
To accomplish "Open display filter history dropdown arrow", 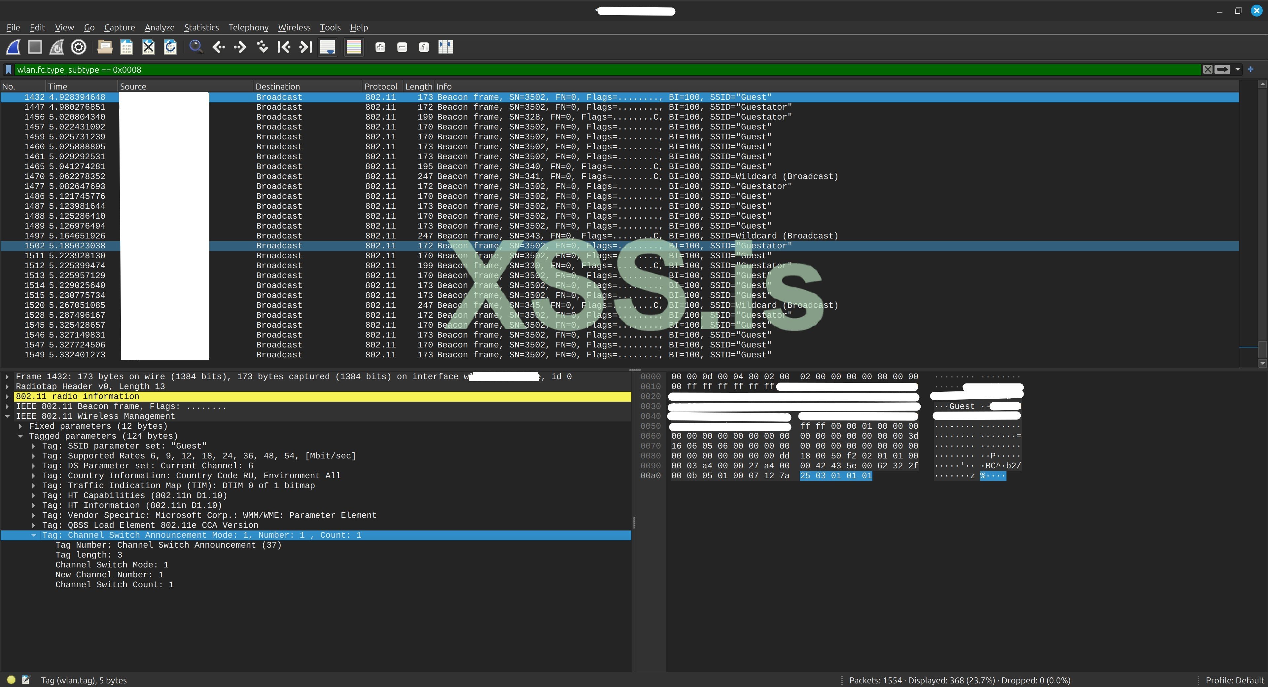I will [x=1238, y=70].
